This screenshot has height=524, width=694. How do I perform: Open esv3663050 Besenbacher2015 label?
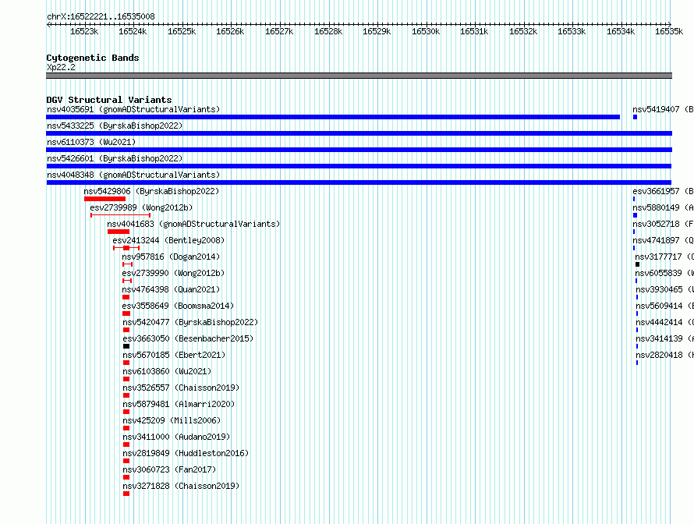pyautogui.click(x=188, y=338)
